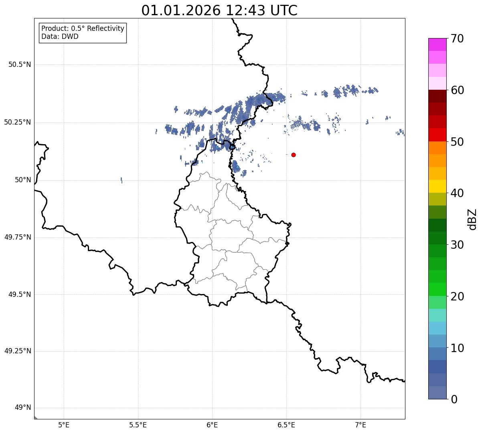Click the colorbar tick value 0

pos(454,399)
